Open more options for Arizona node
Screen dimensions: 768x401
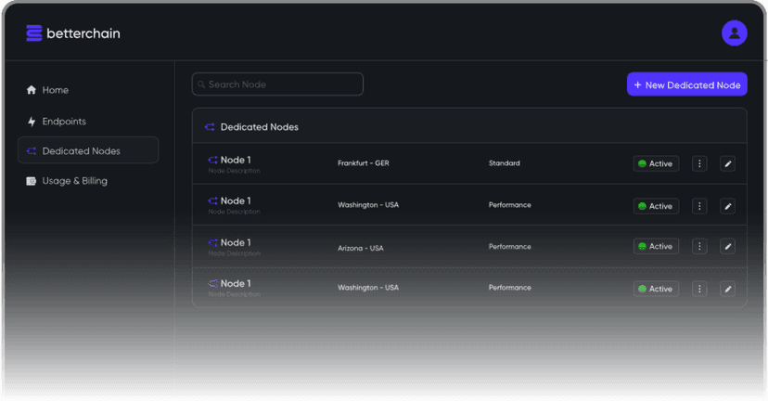coord(699,247)
